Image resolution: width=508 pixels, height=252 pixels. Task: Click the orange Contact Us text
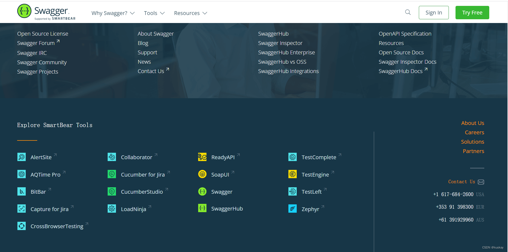[x=462, y=182]
